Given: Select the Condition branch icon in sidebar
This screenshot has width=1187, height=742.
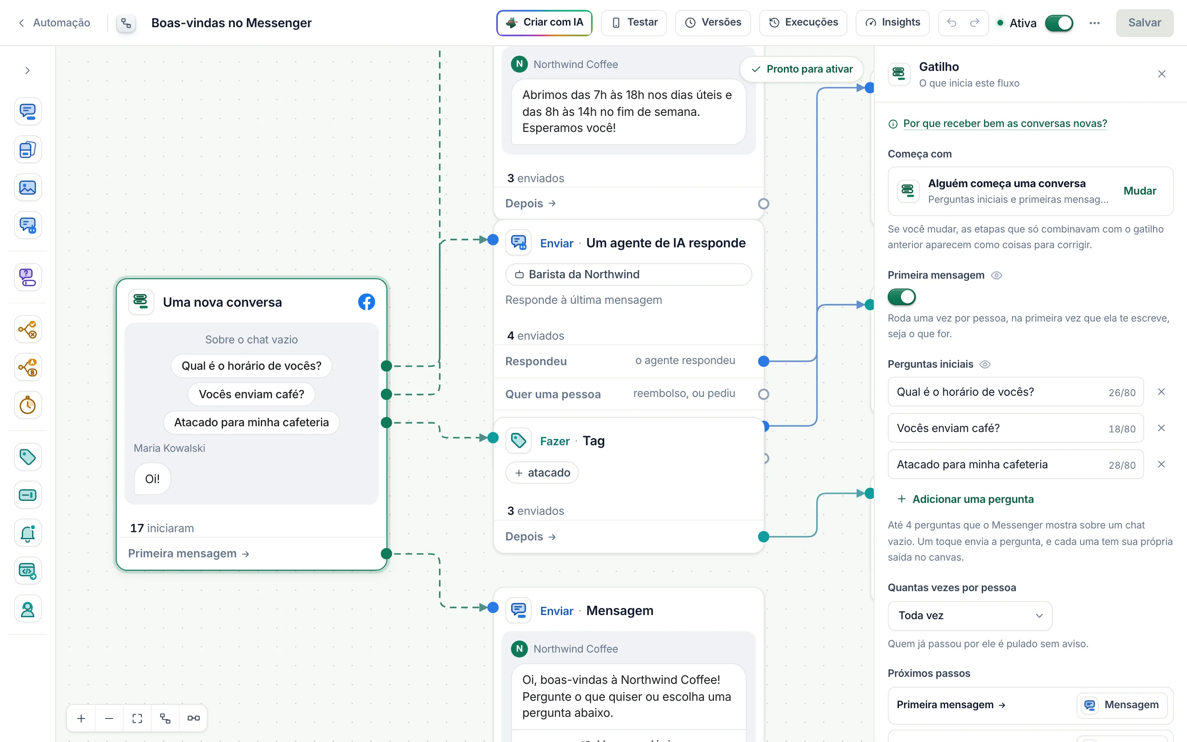Looking at the screenshot, I should tap(28, 329).
